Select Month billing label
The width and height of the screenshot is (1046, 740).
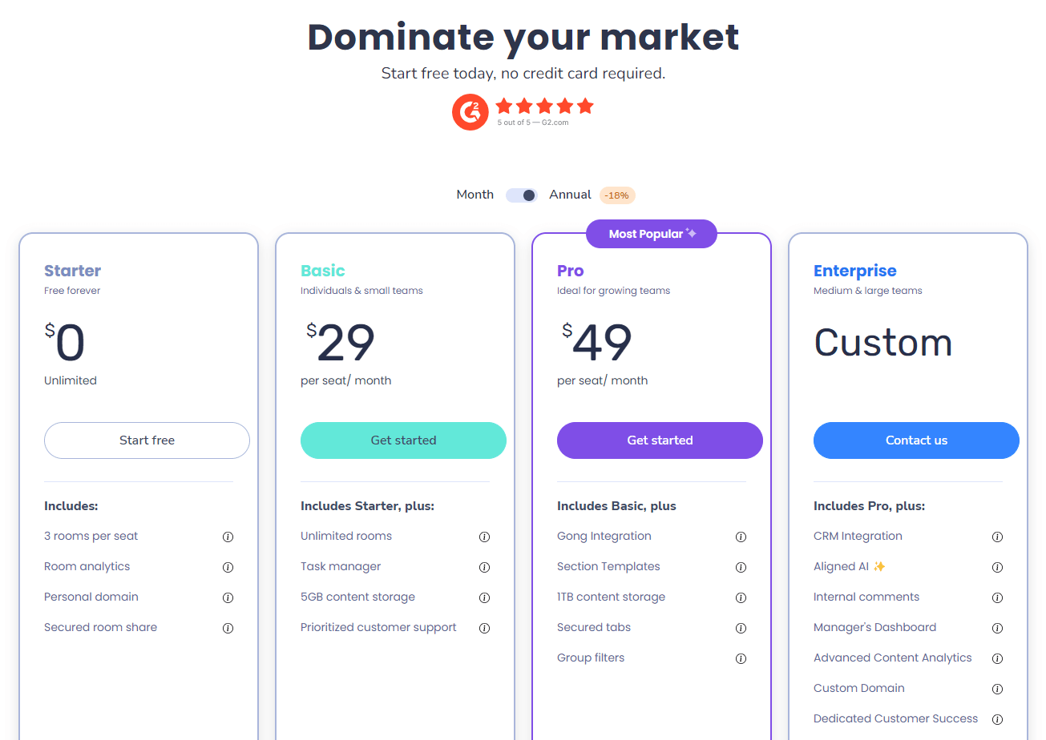point(475,195)
